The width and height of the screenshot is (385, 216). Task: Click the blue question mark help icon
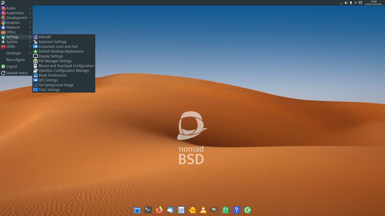(x=236, y=210)
